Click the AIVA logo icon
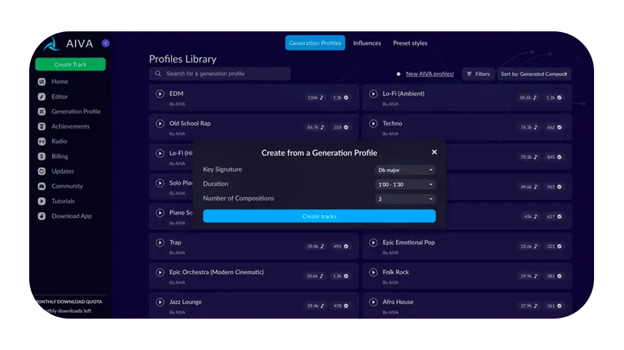 pyautogui.click(x=51, y=44)
